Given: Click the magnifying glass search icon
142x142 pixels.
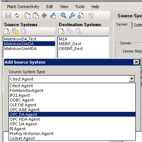Looking at the screenshot, I should pos(64,15).
